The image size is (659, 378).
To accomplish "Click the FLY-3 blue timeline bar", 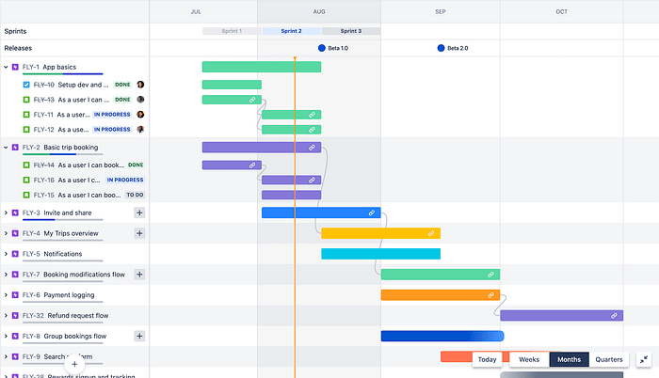I will coord(321,213).
